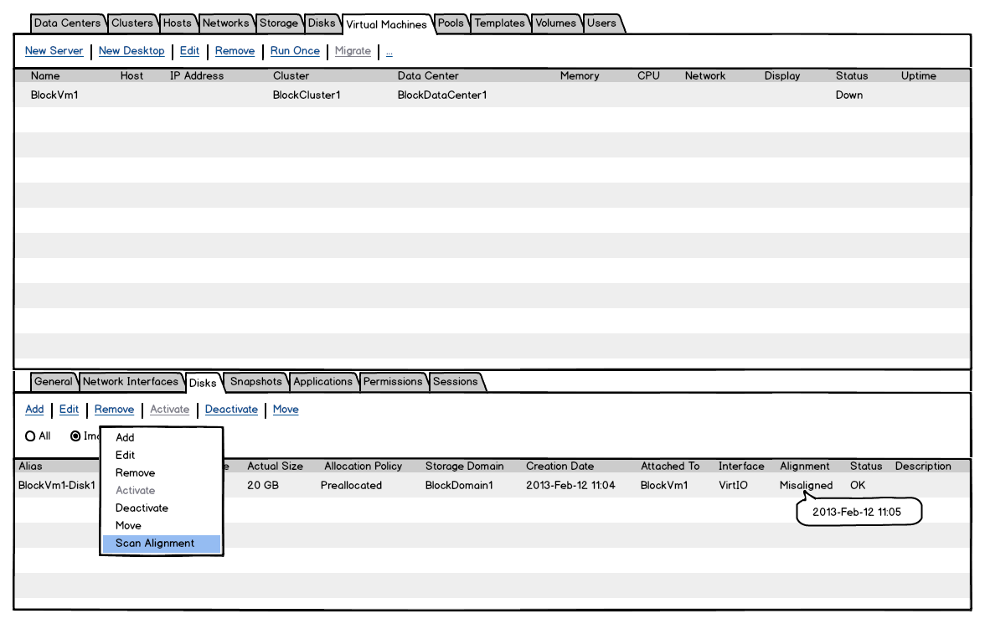Click New Desktop link
Viewport: 985px width, 624px height.
pyautogui.click(x=132, y=51)
